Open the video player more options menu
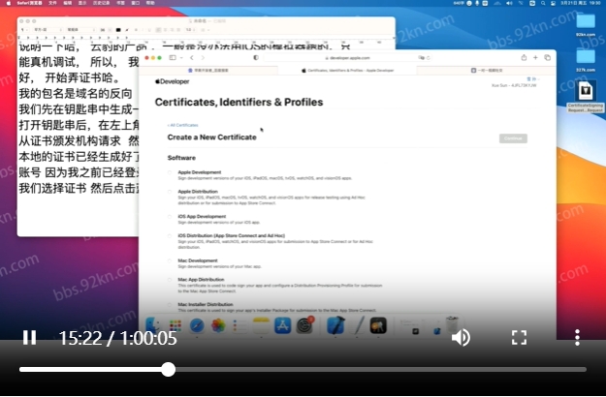The image size is (606, 397). 577,338
